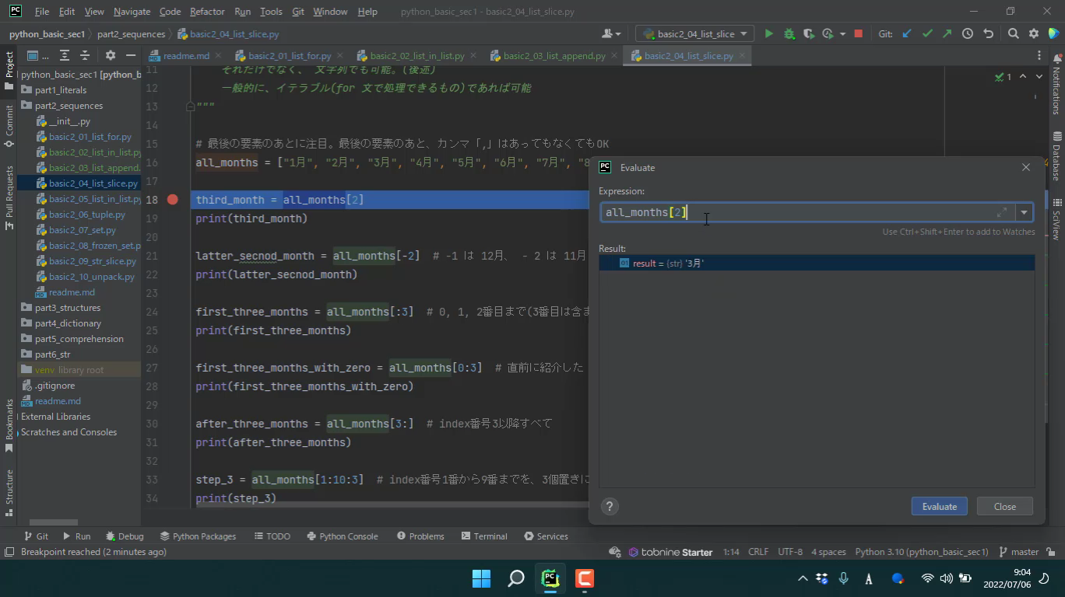This screenshot has height=597, width=1065.
Task: Click the green Debug bug icon
Action: tap(789, 33)
